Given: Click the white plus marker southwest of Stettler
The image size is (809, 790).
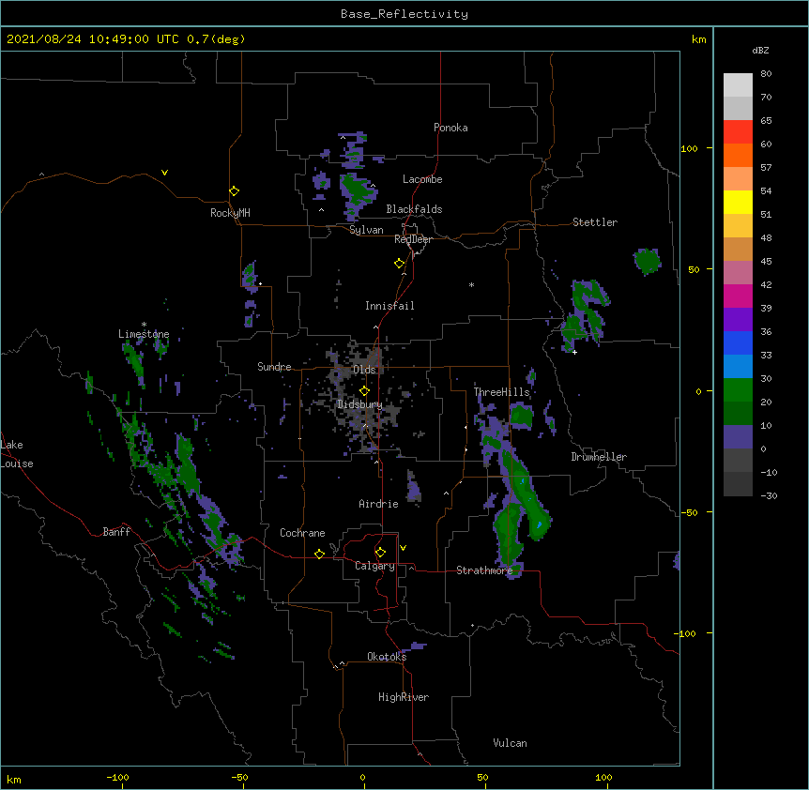Looking at the screenshot, I should coord(574,352).
